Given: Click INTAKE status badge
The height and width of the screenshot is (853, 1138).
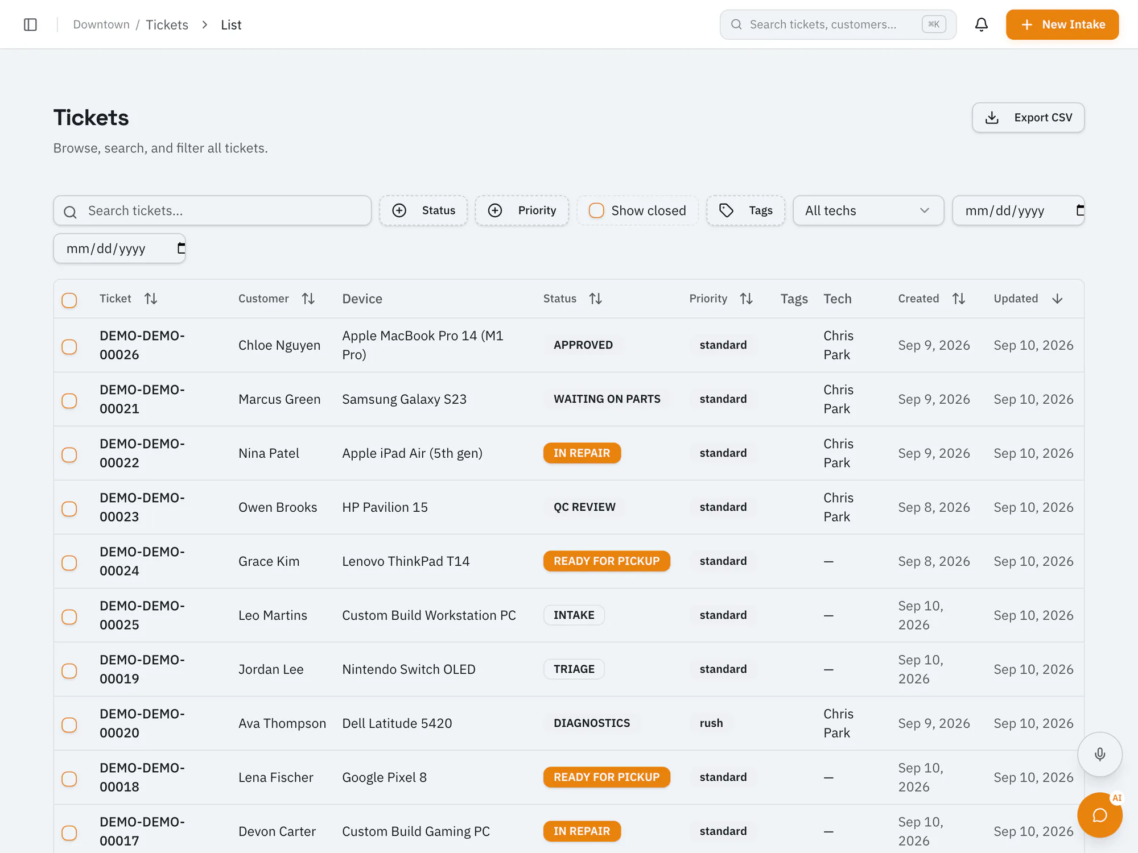Looking at the screenshot, I should (x=574, y=615).
